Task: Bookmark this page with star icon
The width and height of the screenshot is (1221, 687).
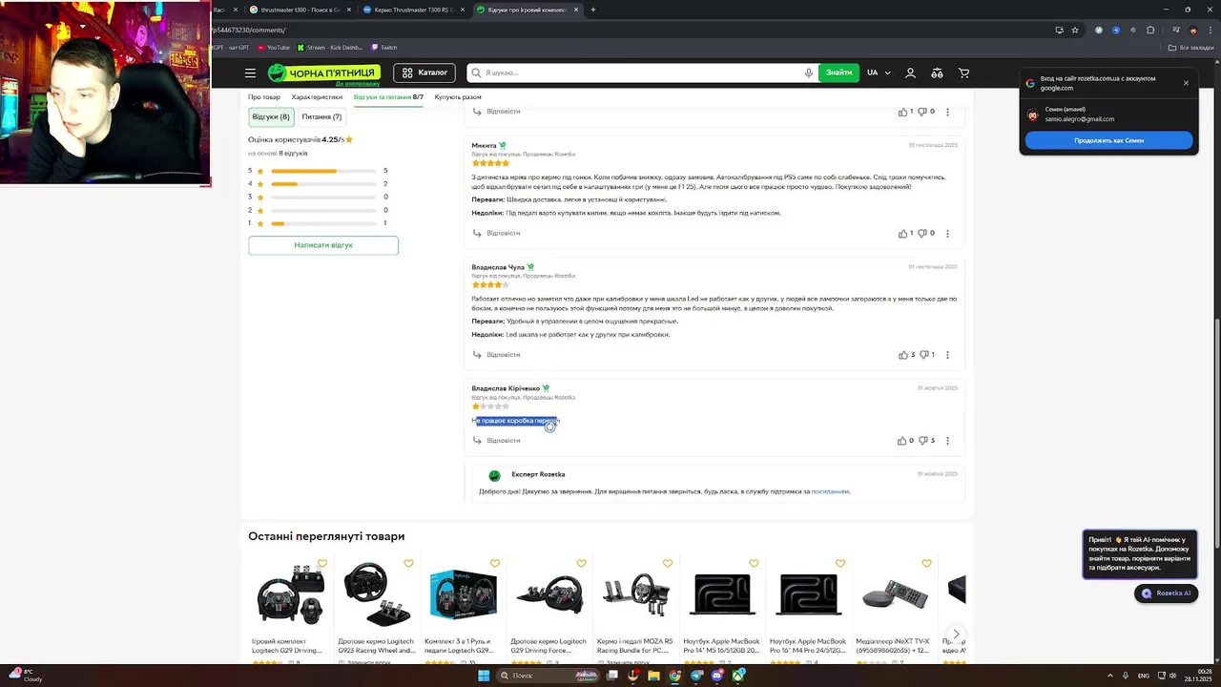Action: pos(1075,30)
